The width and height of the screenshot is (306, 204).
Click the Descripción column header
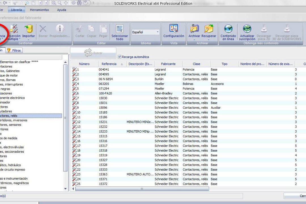click(x=140, y=64)
